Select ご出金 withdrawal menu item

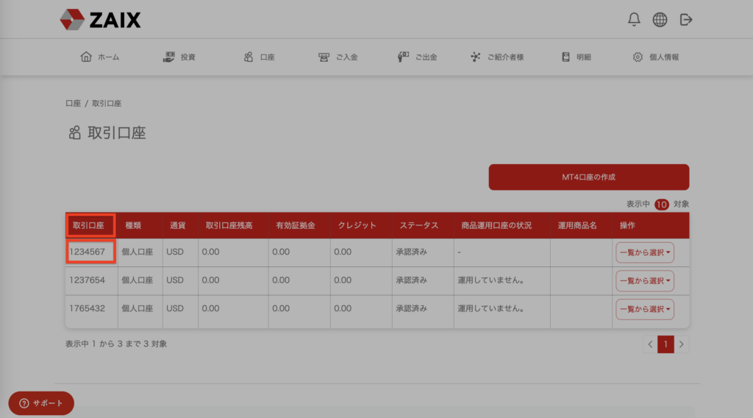[417, 57]
